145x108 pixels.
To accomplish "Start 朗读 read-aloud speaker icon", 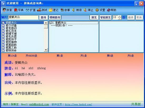I will [x=74, y=10].
